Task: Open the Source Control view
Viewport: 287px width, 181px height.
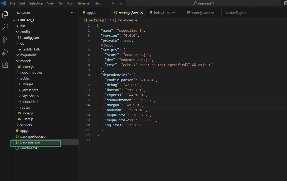Action: (5, 39)
